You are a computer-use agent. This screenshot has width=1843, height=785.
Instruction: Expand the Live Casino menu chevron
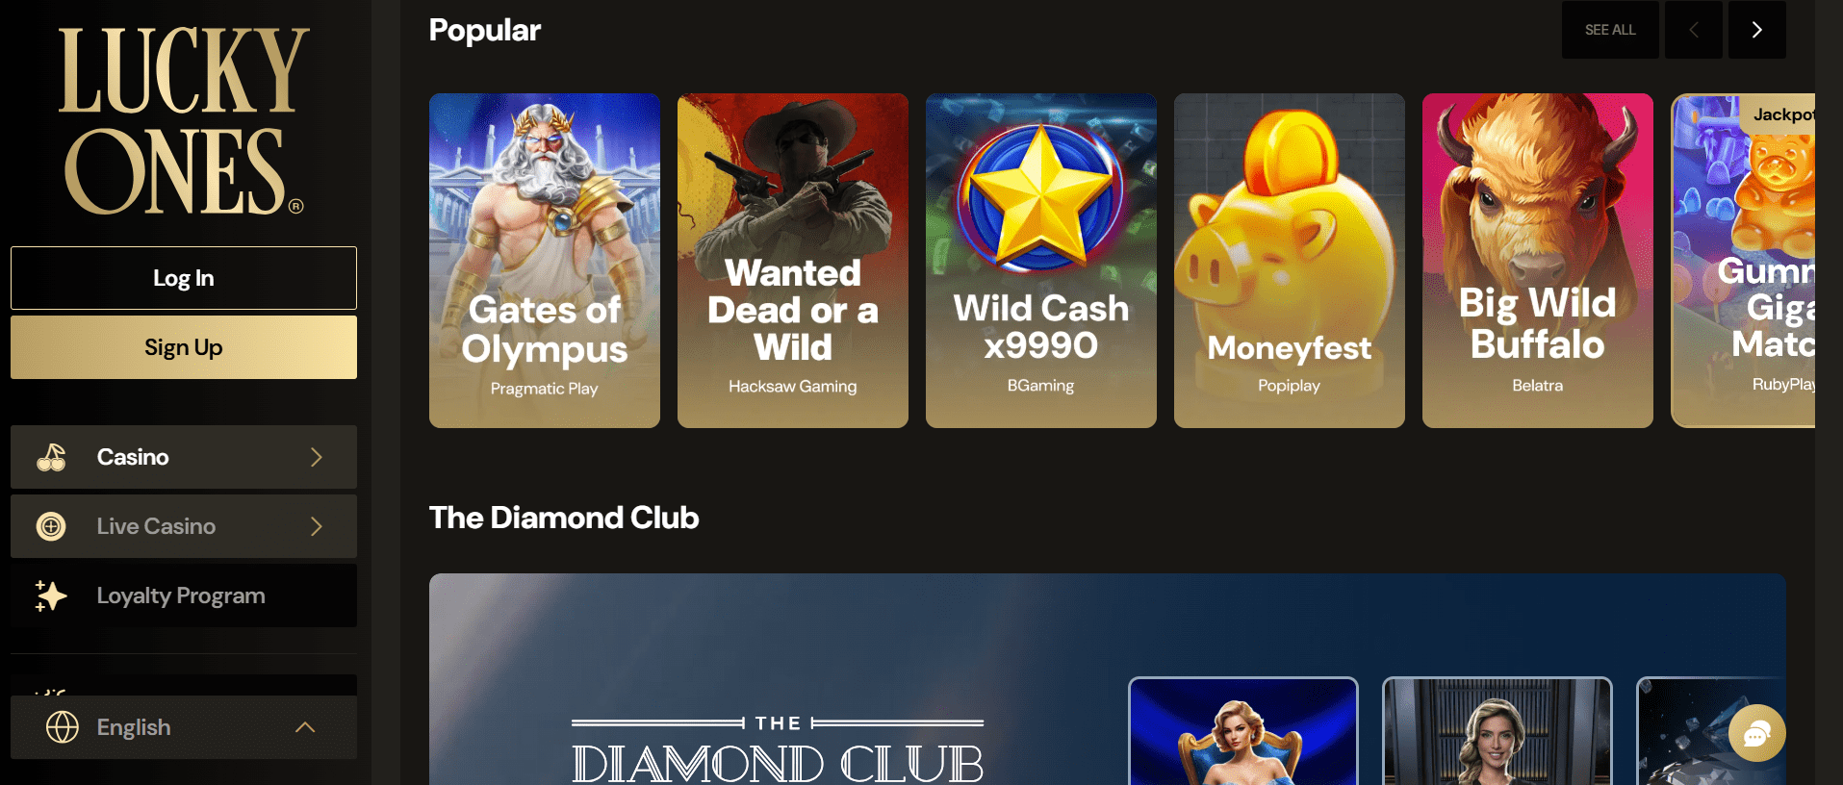316,526
